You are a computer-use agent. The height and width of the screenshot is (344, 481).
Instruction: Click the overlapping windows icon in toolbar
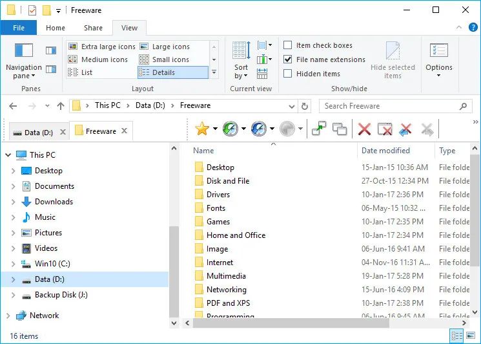pos(340,129)
